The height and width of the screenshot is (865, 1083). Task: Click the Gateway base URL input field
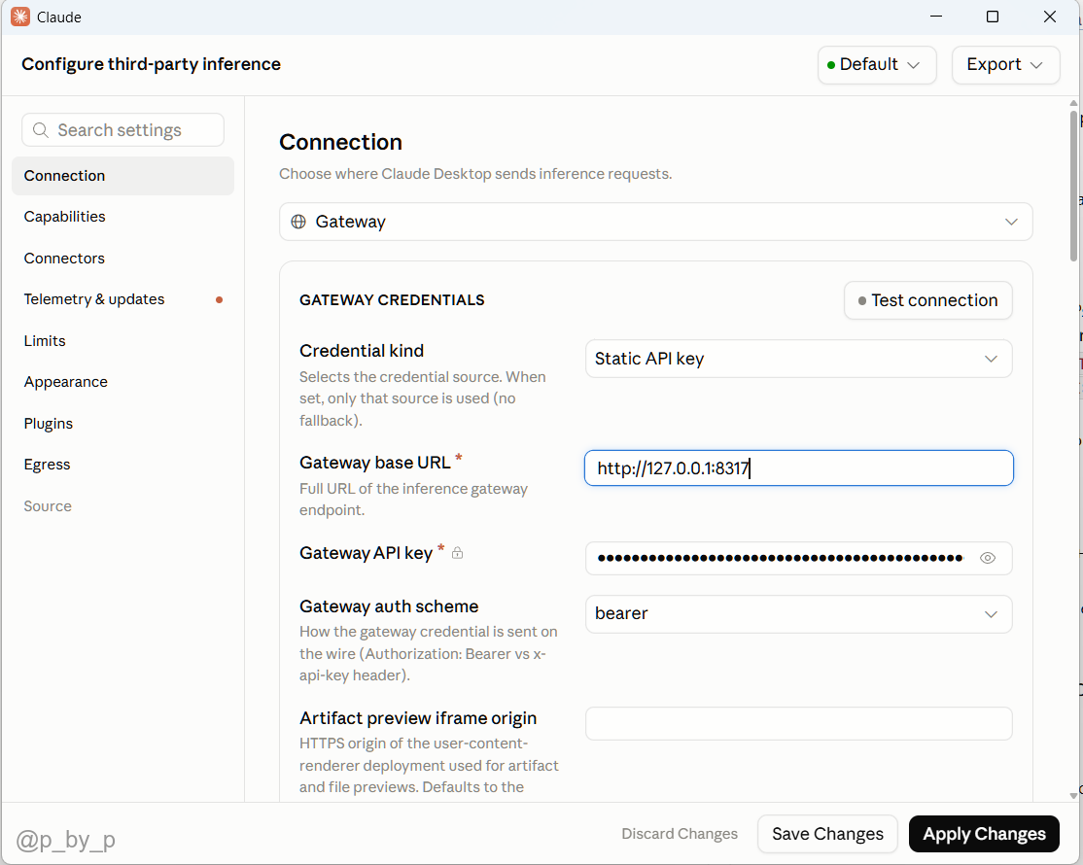coord(798,468)
